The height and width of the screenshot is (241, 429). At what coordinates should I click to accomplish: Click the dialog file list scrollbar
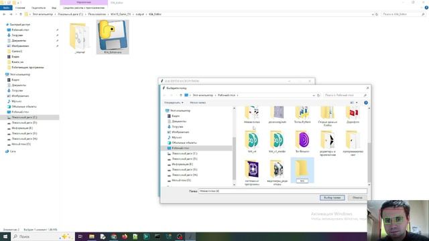[369, 162]
